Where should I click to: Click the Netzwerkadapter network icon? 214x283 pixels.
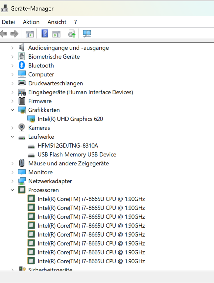tap(22, 181)
